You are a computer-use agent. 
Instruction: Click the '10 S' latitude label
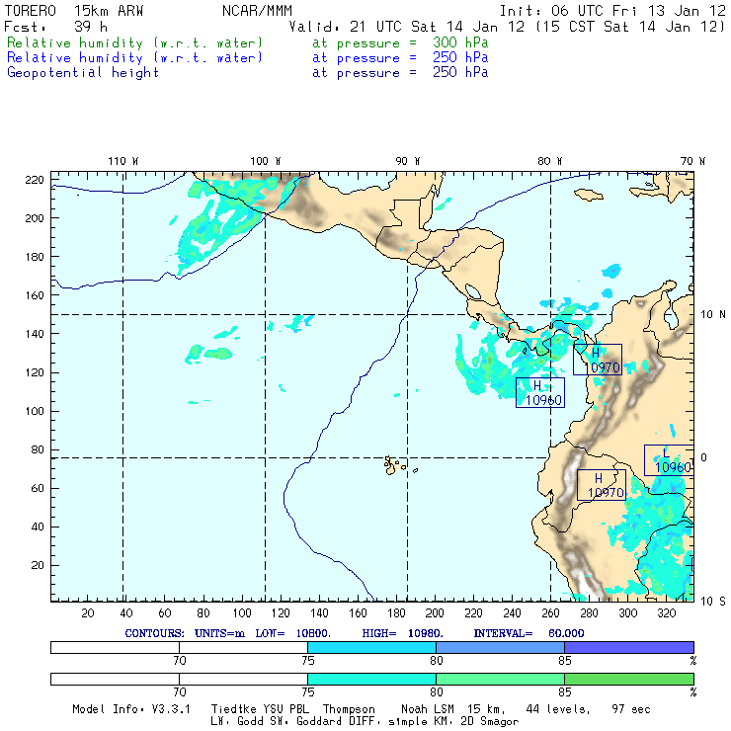click(x=713, y=602)
